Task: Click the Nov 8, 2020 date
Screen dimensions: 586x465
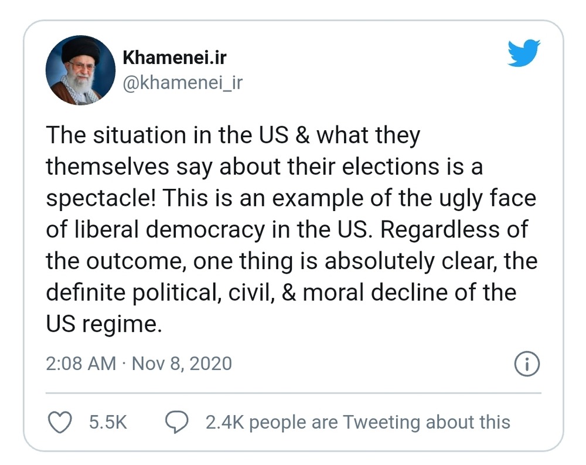Action: click(x=182, y=364)
